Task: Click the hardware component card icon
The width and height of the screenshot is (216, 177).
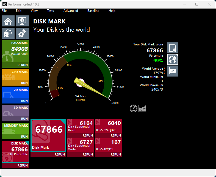Action: point(173,71)
